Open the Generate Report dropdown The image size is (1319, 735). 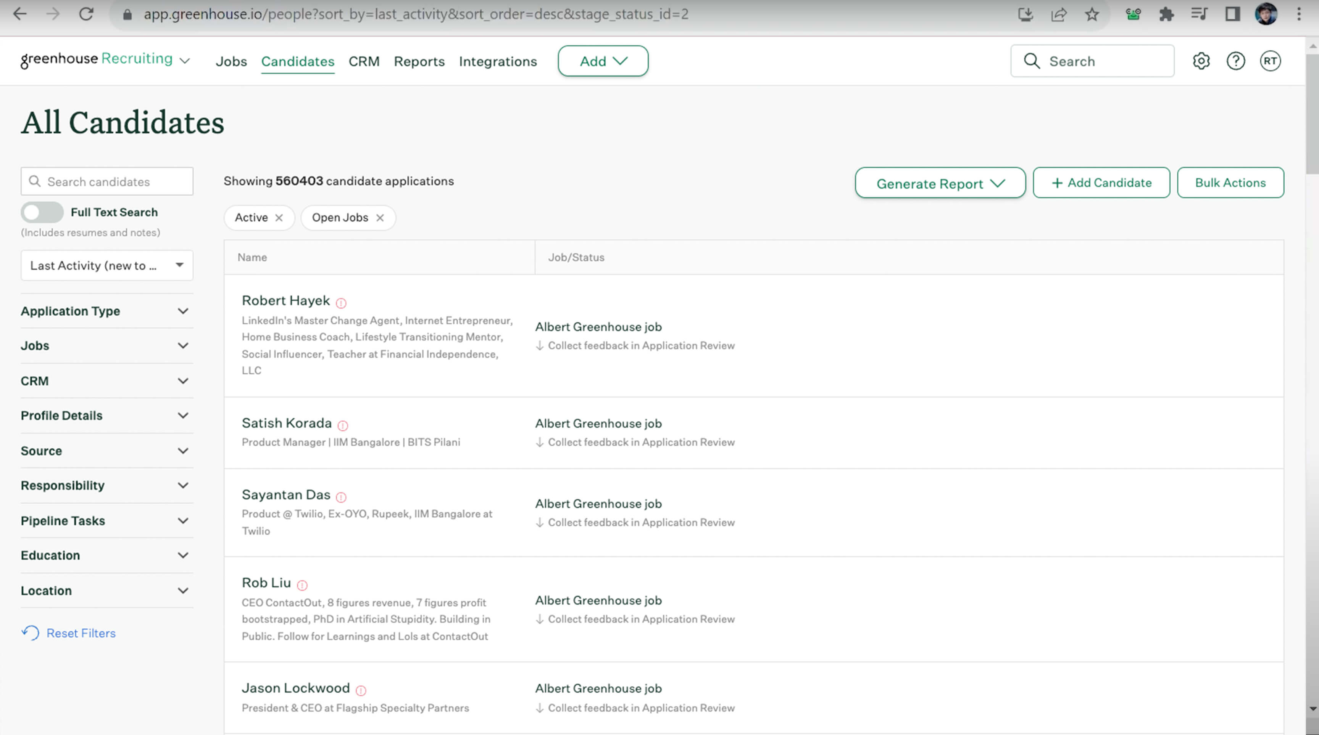pyautogui.click(x=940, y=183)
